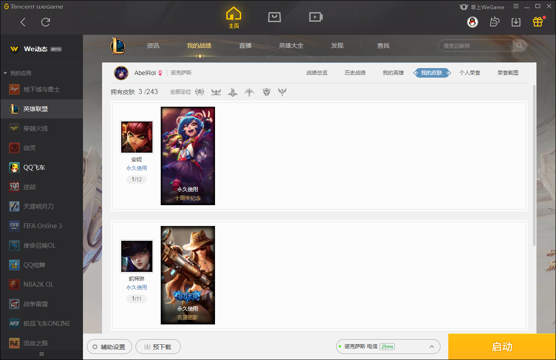Image resolution: width=556 pixels, height=360 pixels.
Task: Select 使命召唤OL in the game list
Action: 41,245
